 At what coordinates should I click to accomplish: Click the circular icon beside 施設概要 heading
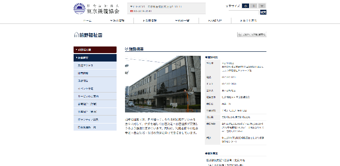pyautogui.click(x=127, y=49)
